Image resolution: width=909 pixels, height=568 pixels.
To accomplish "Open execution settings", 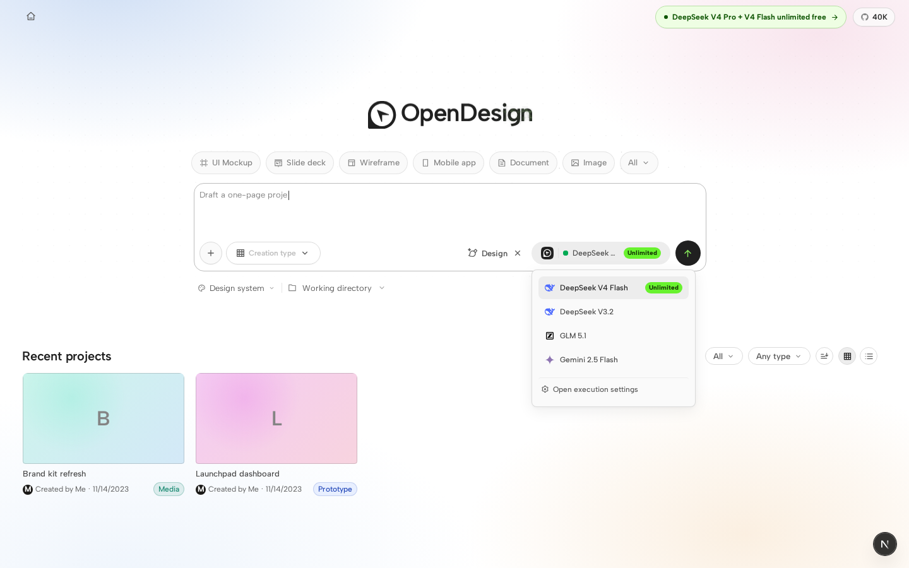I will coord(614,389).
